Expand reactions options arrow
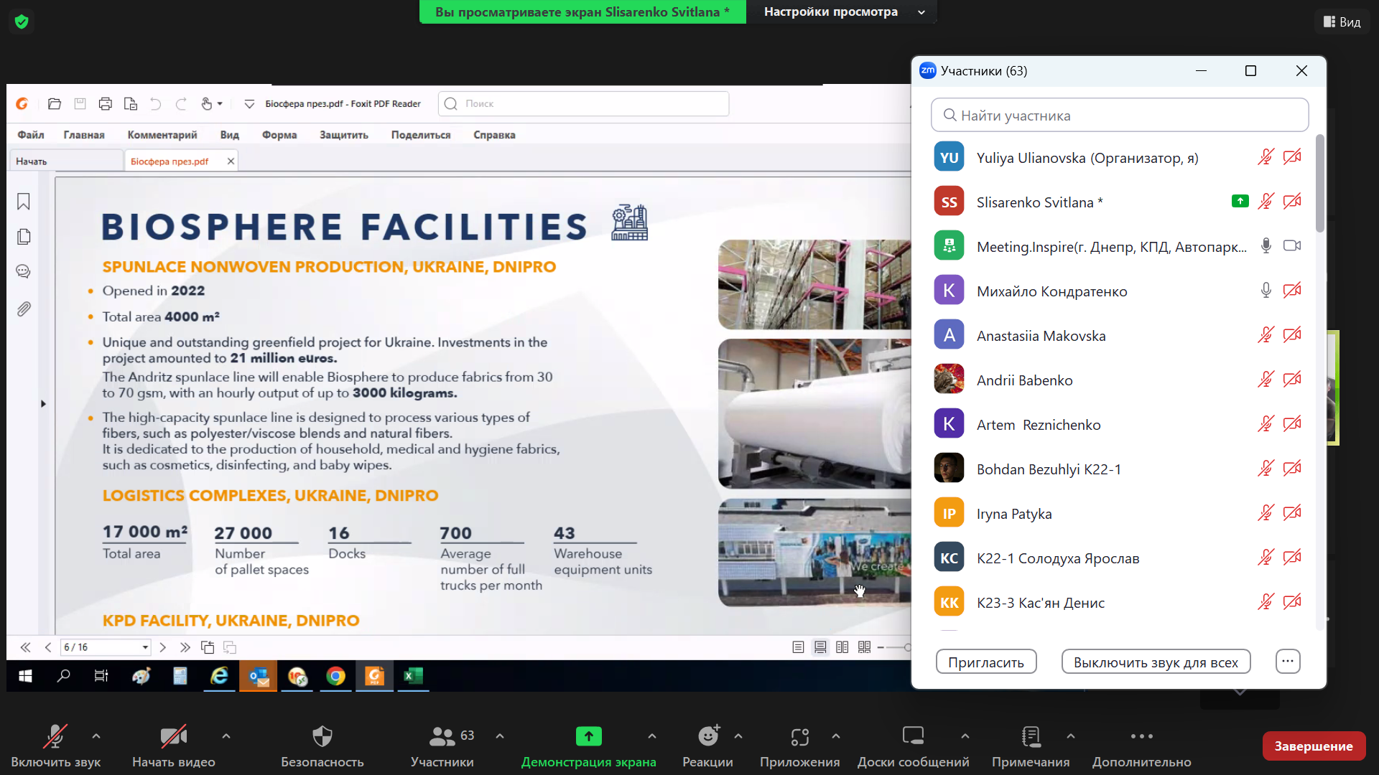 pyautogui.click(x=738, y=736)
